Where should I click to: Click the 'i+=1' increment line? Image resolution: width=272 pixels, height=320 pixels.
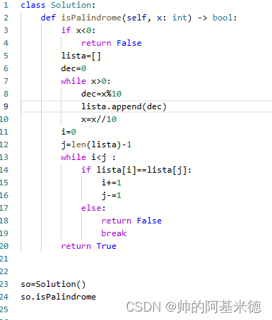(x=112, y=183)
